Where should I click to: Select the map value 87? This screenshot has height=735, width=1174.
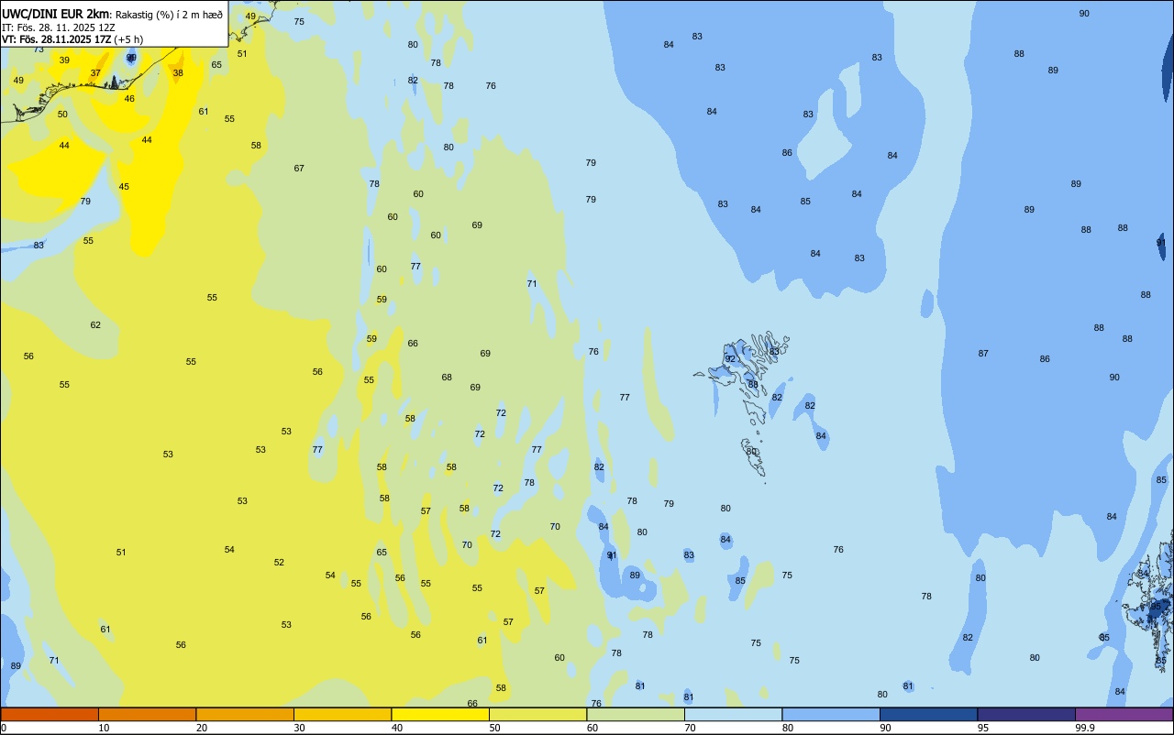click(983, 354)
